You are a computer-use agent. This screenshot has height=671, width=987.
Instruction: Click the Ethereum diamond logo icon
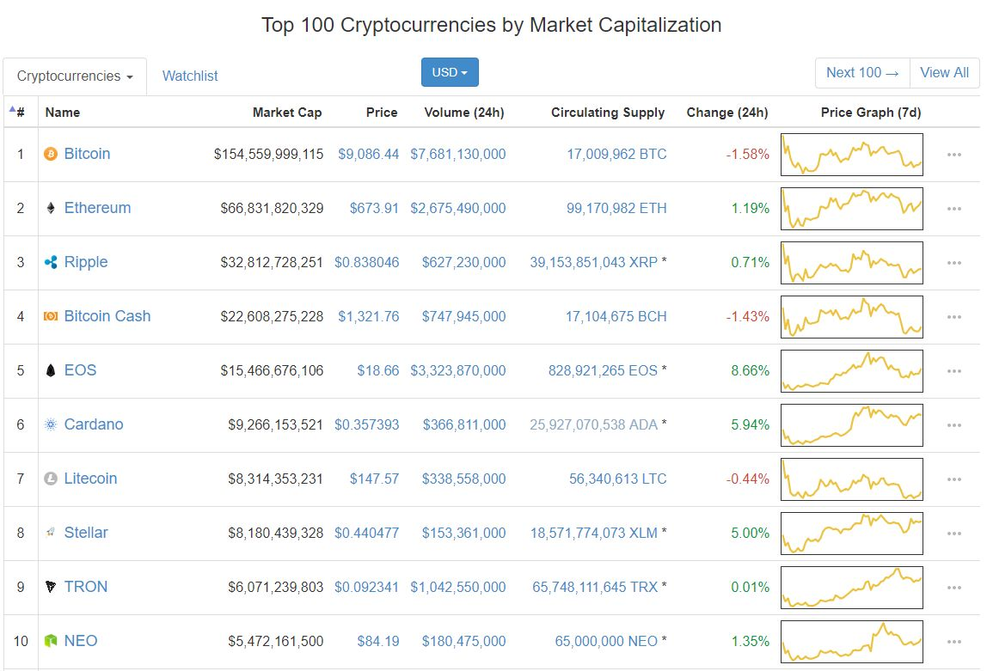click(50, 209)
